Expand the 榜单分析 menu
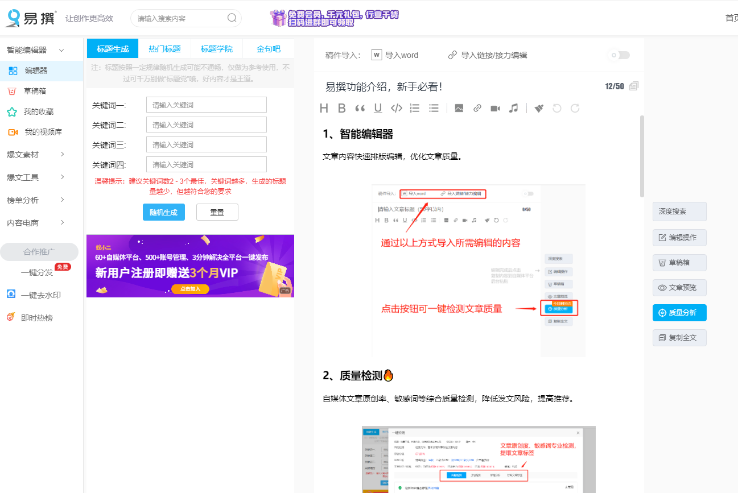738x493 pixels. (x=62, y=200)
